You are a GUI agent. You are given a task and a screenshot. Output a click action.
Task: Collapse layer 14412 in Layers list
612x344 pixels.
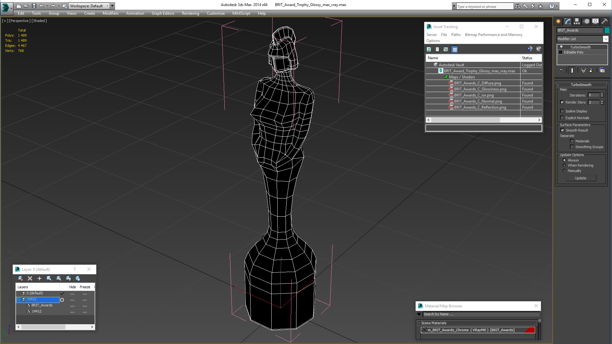tap(18, 299)
